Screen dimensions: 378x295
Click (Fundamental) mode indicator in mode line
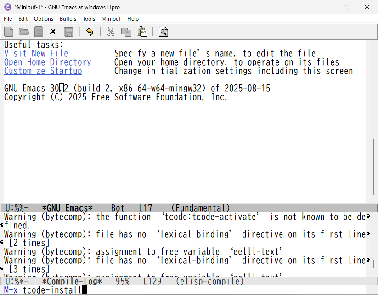click(200, 208)
